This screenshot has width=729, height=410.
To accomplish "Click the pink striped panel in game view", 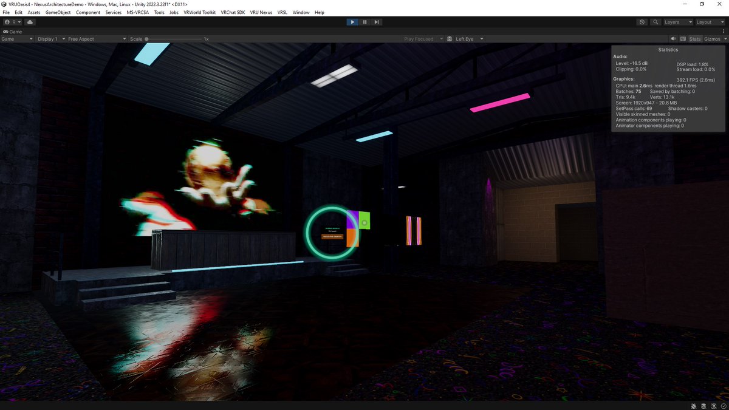I will pos(414,231).
